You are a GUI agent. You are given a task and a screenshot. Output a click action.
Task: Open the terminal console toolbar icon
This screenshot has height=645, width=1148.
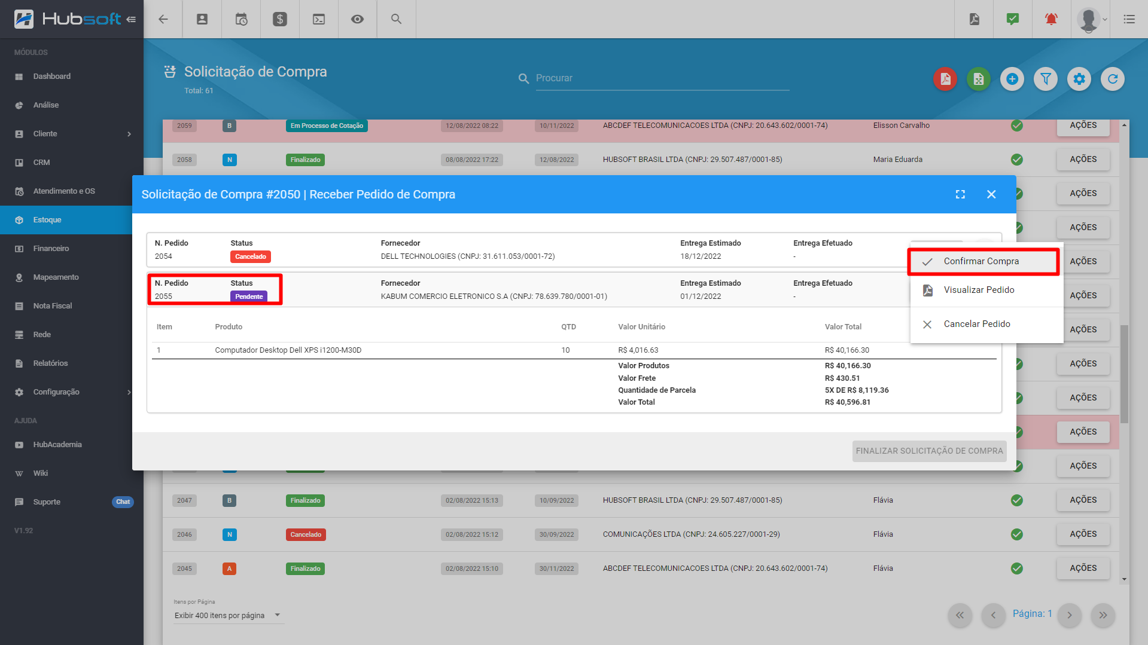319,19
